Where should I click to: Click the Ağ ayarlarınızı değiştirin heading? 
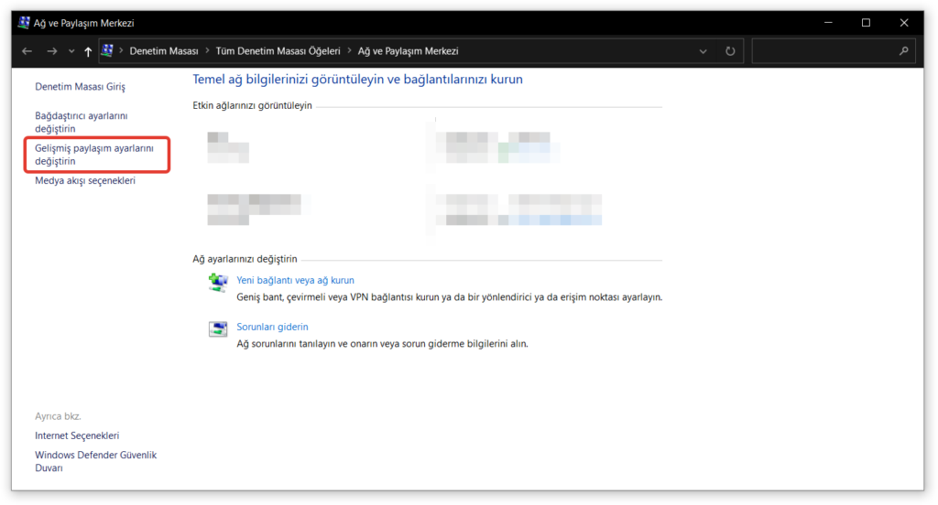(x=245, y=260)
